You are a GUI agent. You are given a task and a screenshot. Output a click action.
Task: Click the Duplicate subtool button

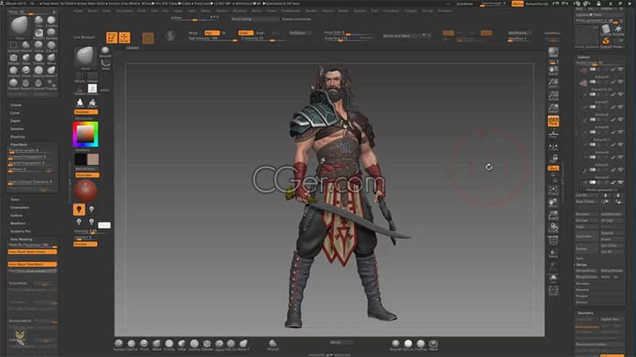(x=587, y=236)
